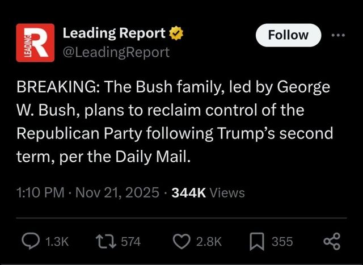Click the red Leading Report logo

pos(35,43)
